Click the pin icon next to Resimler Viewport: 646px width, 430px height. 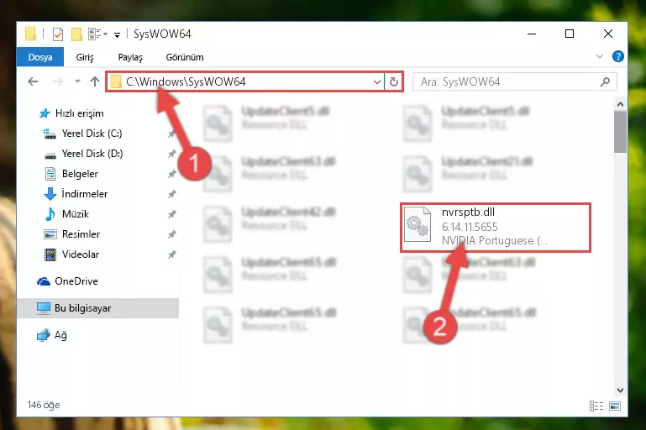click(x=172, y=234)
